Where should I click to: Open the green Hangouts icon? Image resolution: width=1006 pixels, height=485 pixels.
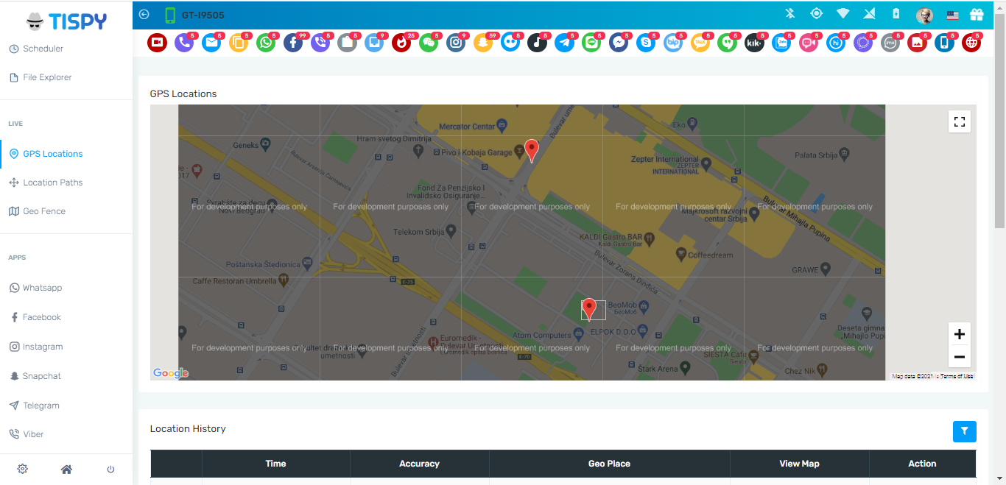728,43
